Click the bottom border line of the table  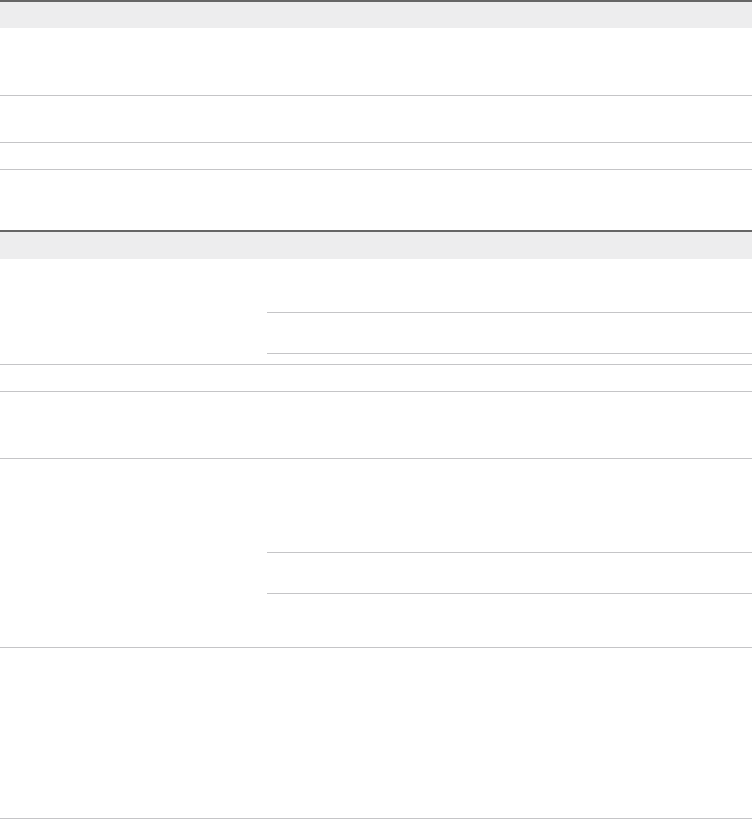coord(376,818)
